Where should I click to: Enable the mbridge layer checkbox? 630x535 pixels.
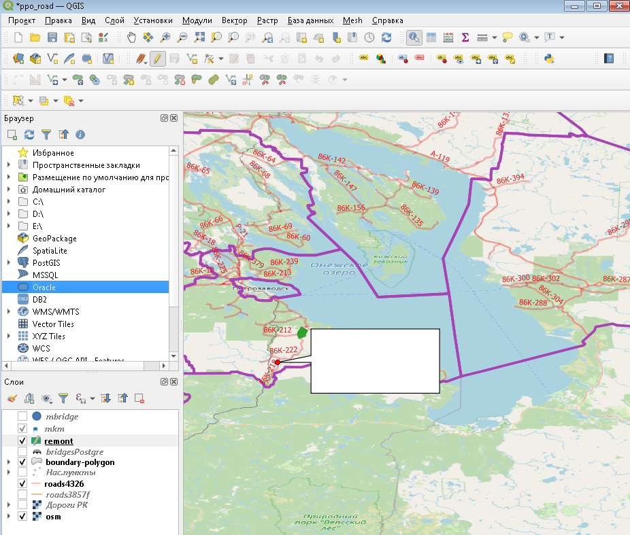pyautogui.click(x=22, y=416)
